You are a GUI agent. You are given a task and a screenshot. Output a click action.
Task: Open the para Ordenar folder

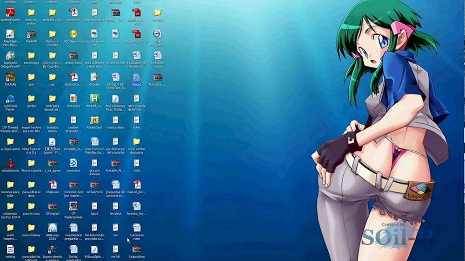32,228
